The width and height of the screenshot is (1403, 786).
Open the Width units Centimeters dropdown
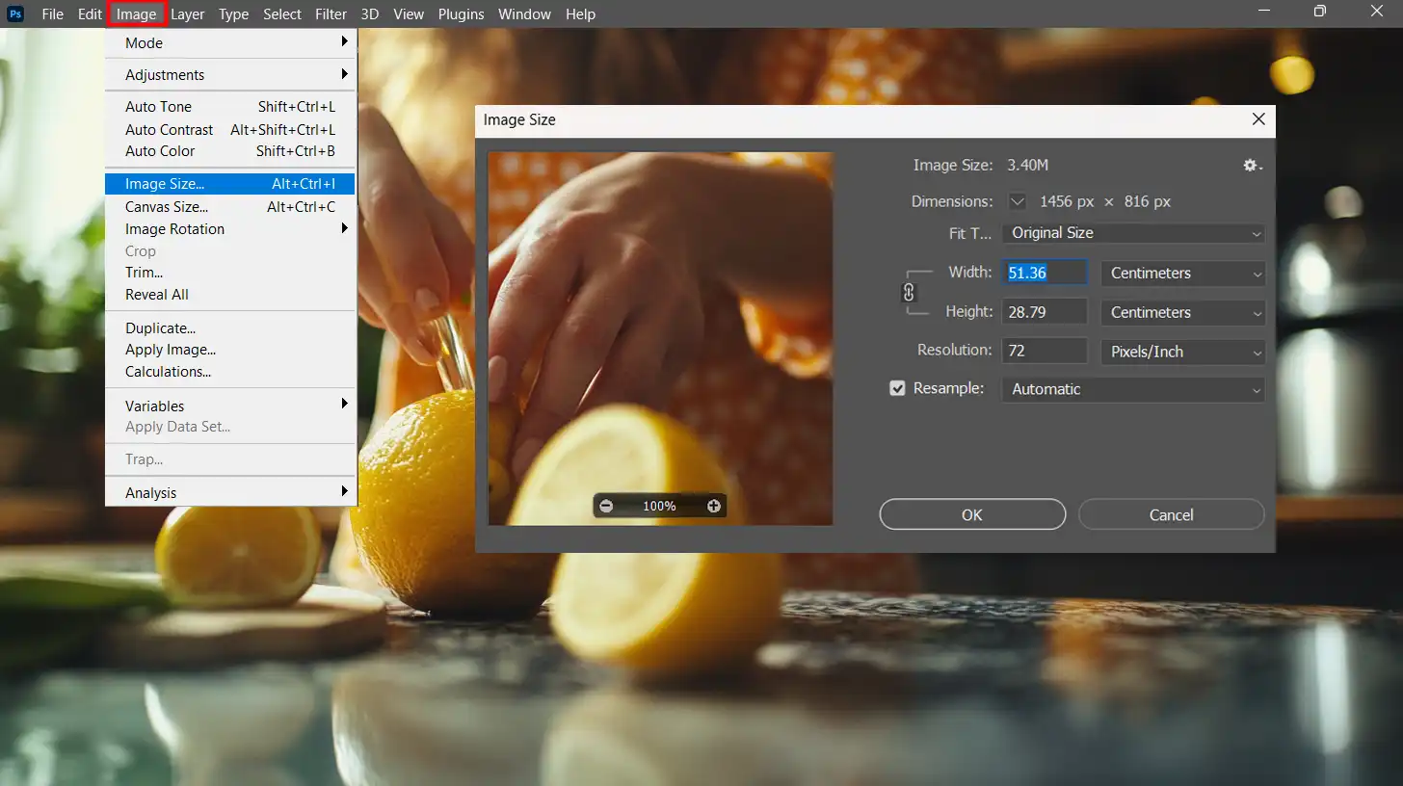[1183, 274]
